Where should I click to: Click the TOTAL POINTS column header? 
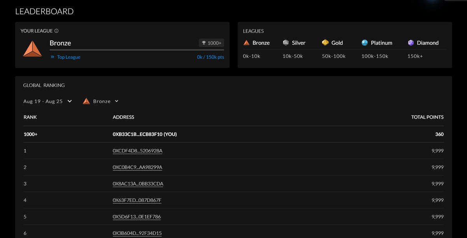click(x=427, y=117)
